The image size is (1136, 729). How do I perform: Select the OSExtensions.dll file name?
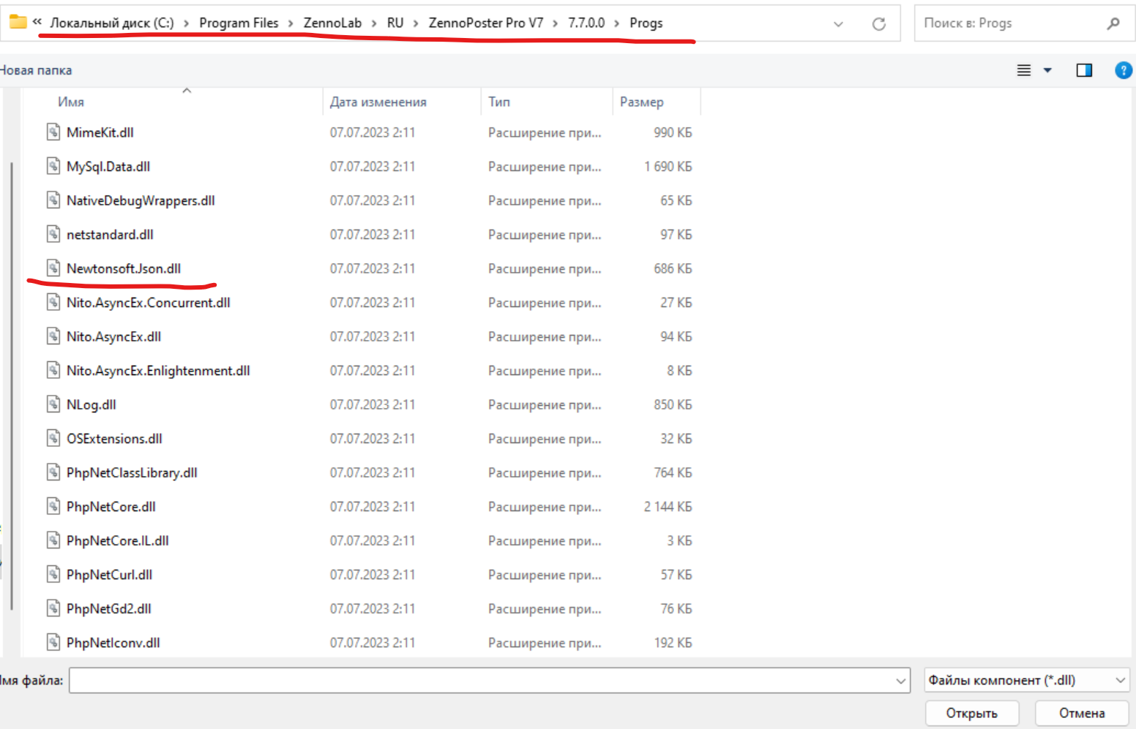(114, 438)
